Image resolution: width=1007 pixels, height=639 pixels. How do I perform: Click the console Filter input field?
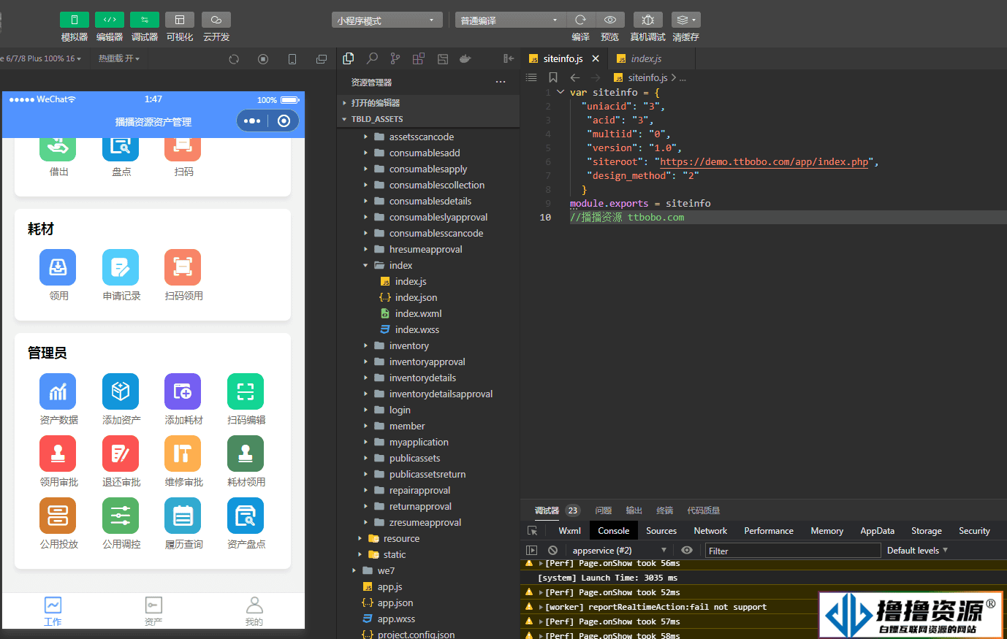(792, 551)
